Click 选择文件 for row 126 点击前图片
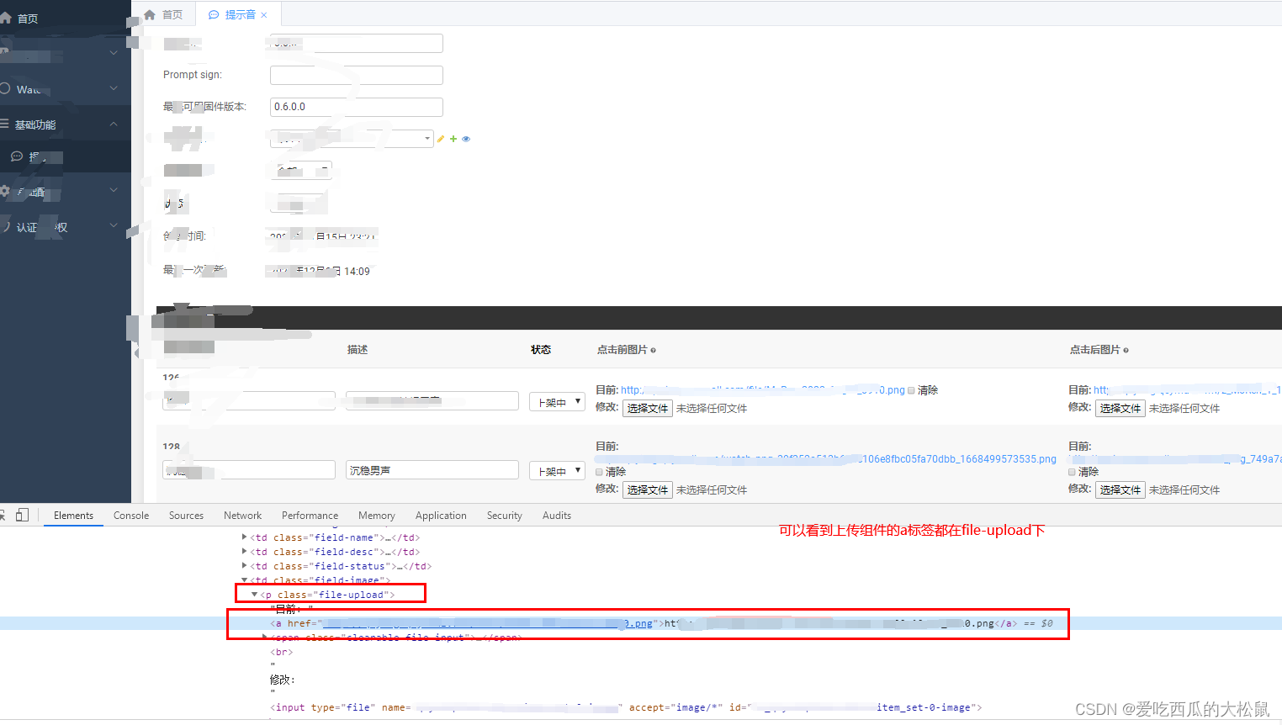The height and width of the screenshot is (725, 1282). [648, 408]
